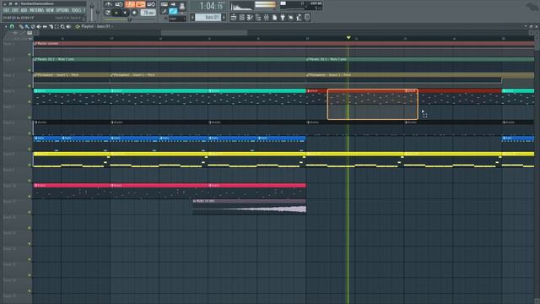Viewport: 540px width, 304px height.
Task: Toggle the orange recording countdown button
Action: [130, 4]
